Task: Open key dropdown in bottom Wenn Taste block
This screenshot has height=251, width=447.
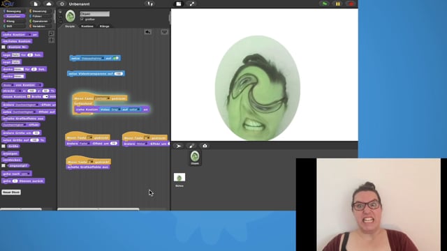Action: coord(90,162)
